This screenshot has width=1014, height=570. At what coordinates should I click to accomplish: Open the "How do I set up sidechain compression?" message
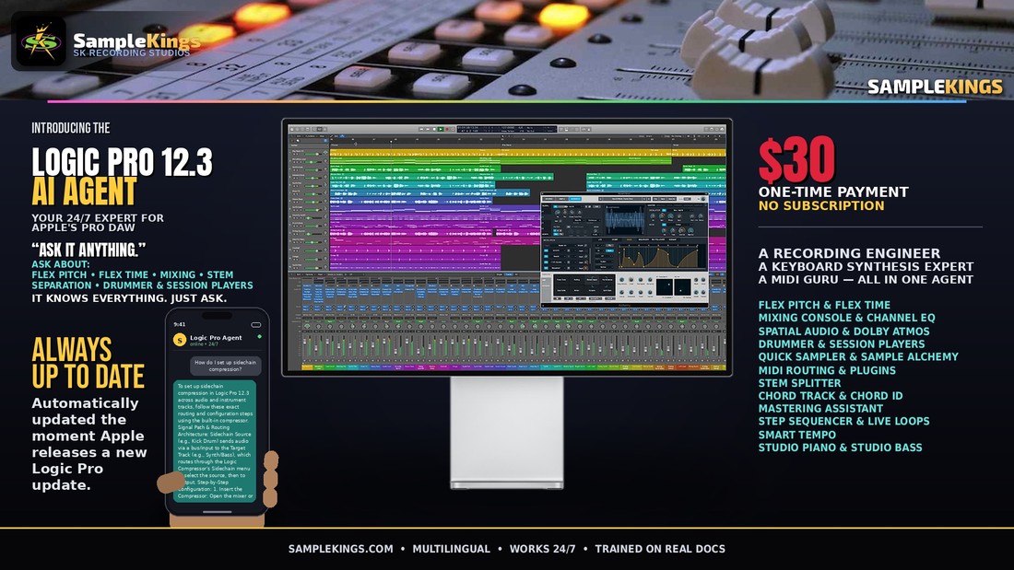(x=225, y=366)
